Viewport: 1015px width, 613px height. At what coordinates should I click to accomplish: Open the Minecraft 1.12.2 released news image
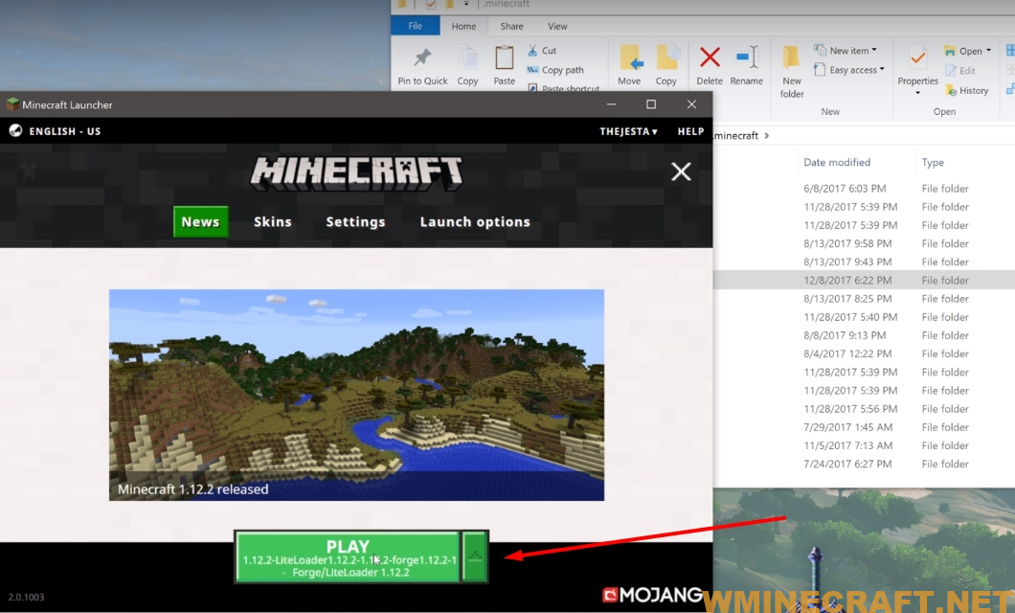pyautogui.click(x=356, y=395)
